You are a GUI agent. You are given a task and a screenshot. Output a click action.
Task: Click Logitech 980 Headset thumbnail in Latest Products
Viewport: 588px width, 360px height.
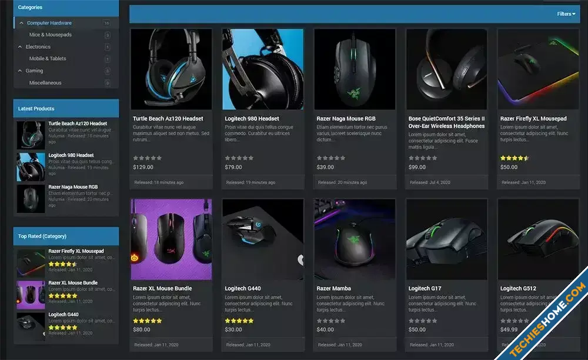31,166
